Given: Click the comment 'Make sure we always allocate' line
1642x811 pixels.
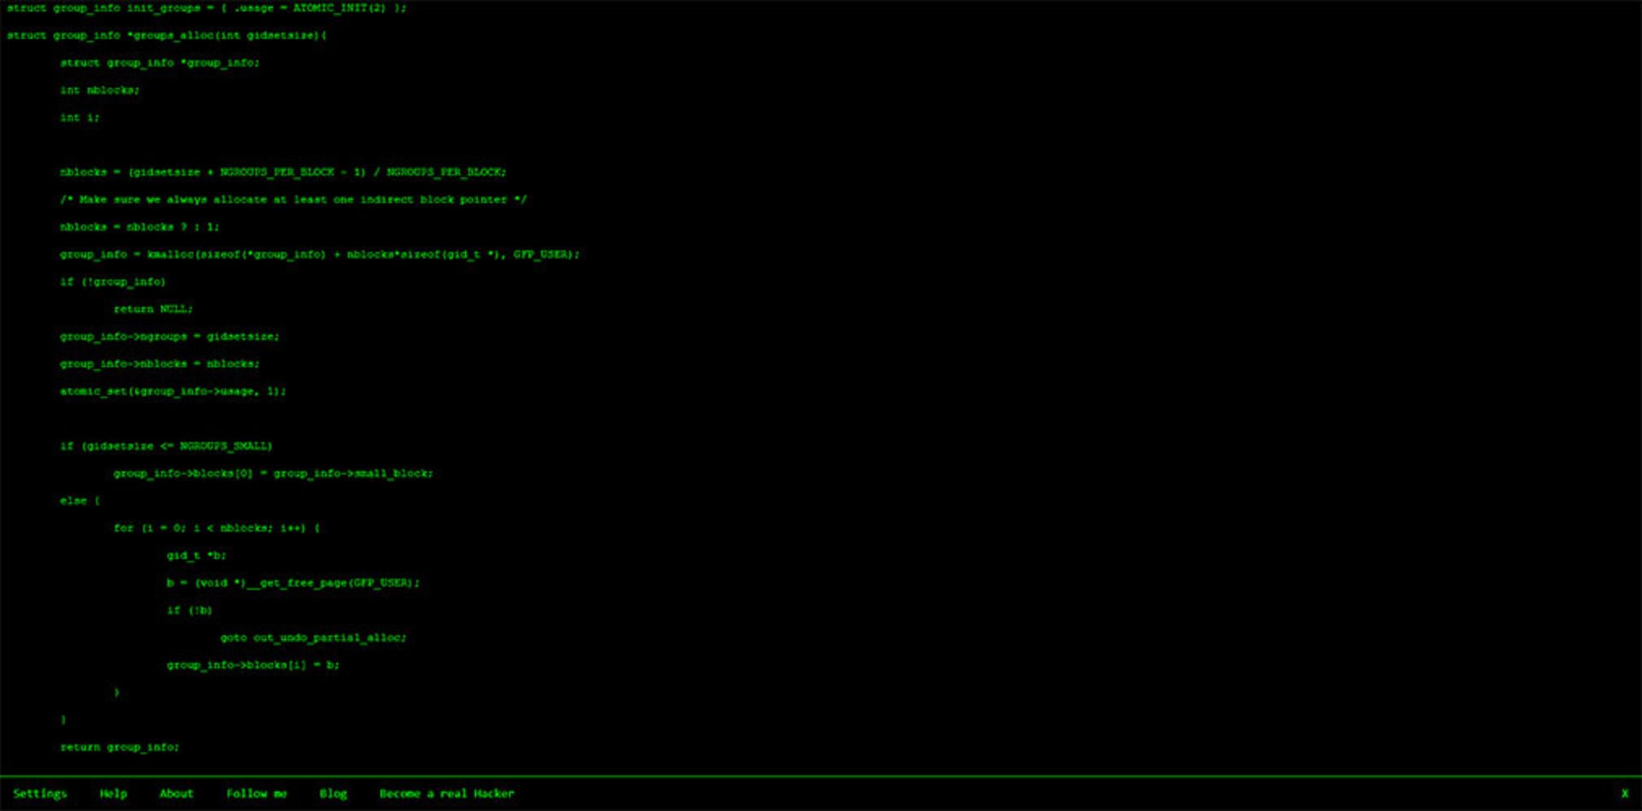Looking at the screenshot, I should click(x=293, y=199).
